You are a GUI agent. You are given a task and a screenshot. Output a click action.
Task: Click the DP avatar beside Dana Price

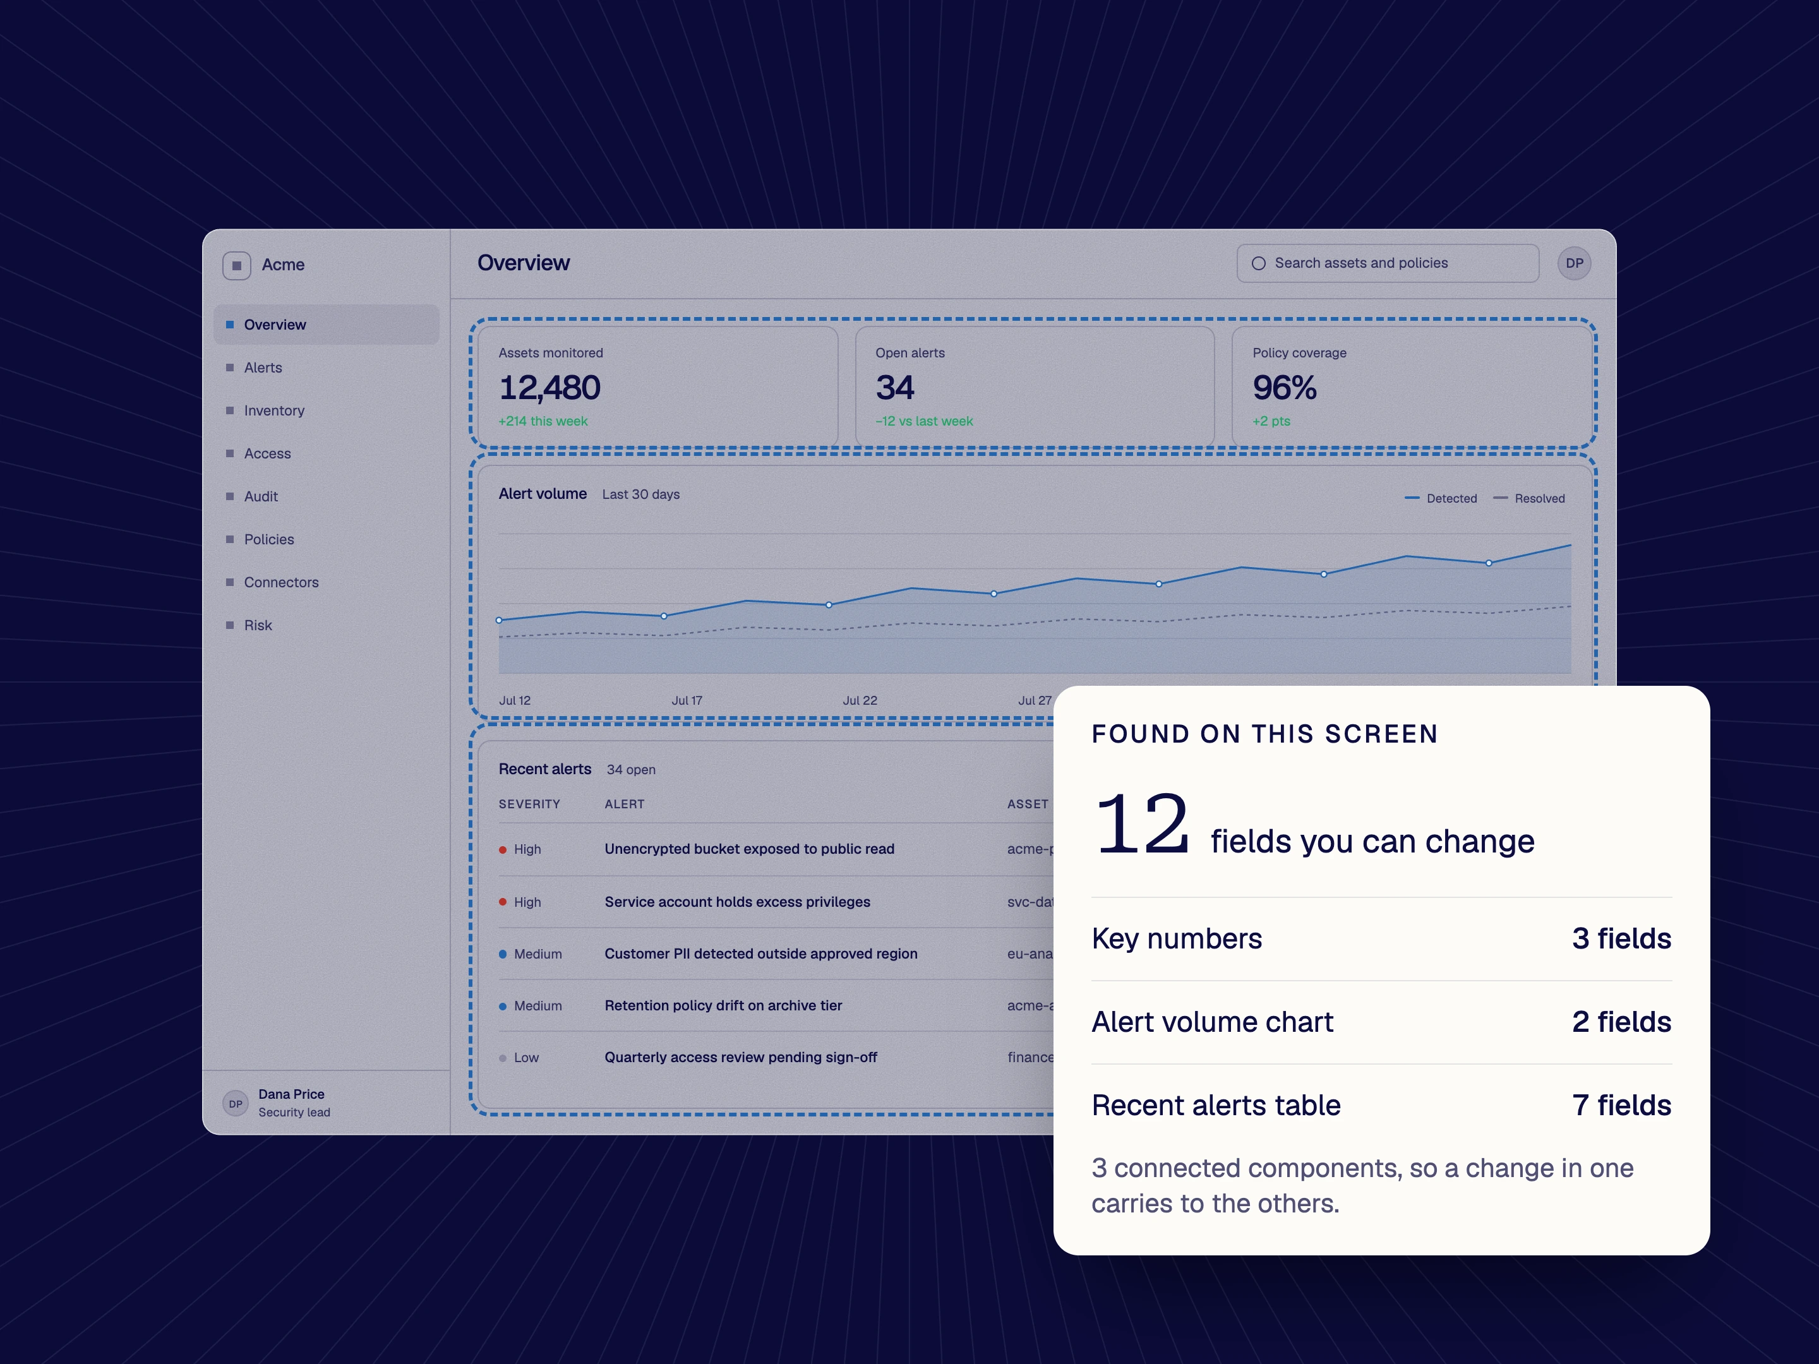tap(235, 1103)
